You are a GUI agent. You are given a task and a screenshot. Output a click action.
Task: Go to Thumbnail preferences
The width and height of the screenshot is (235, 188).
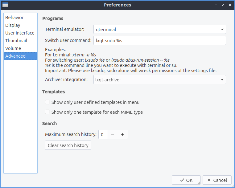pos(16,41)
